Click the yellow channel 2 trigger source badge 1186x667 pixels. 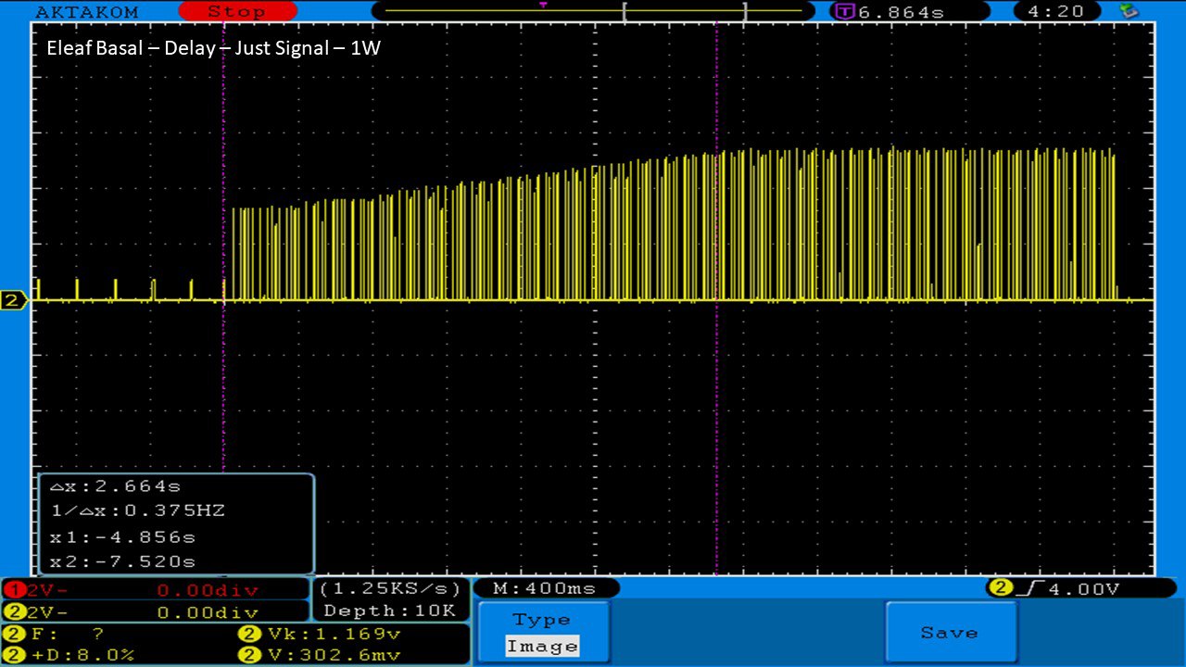click(x=1000, y=588)
